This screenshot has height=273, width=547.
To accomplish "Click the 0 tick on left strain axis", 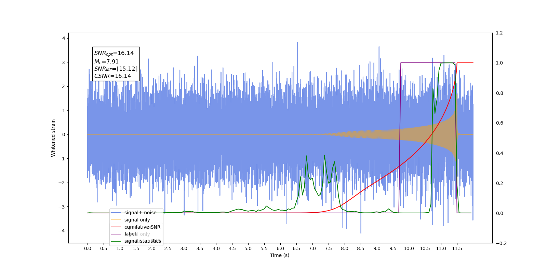I will coord(64,134).
